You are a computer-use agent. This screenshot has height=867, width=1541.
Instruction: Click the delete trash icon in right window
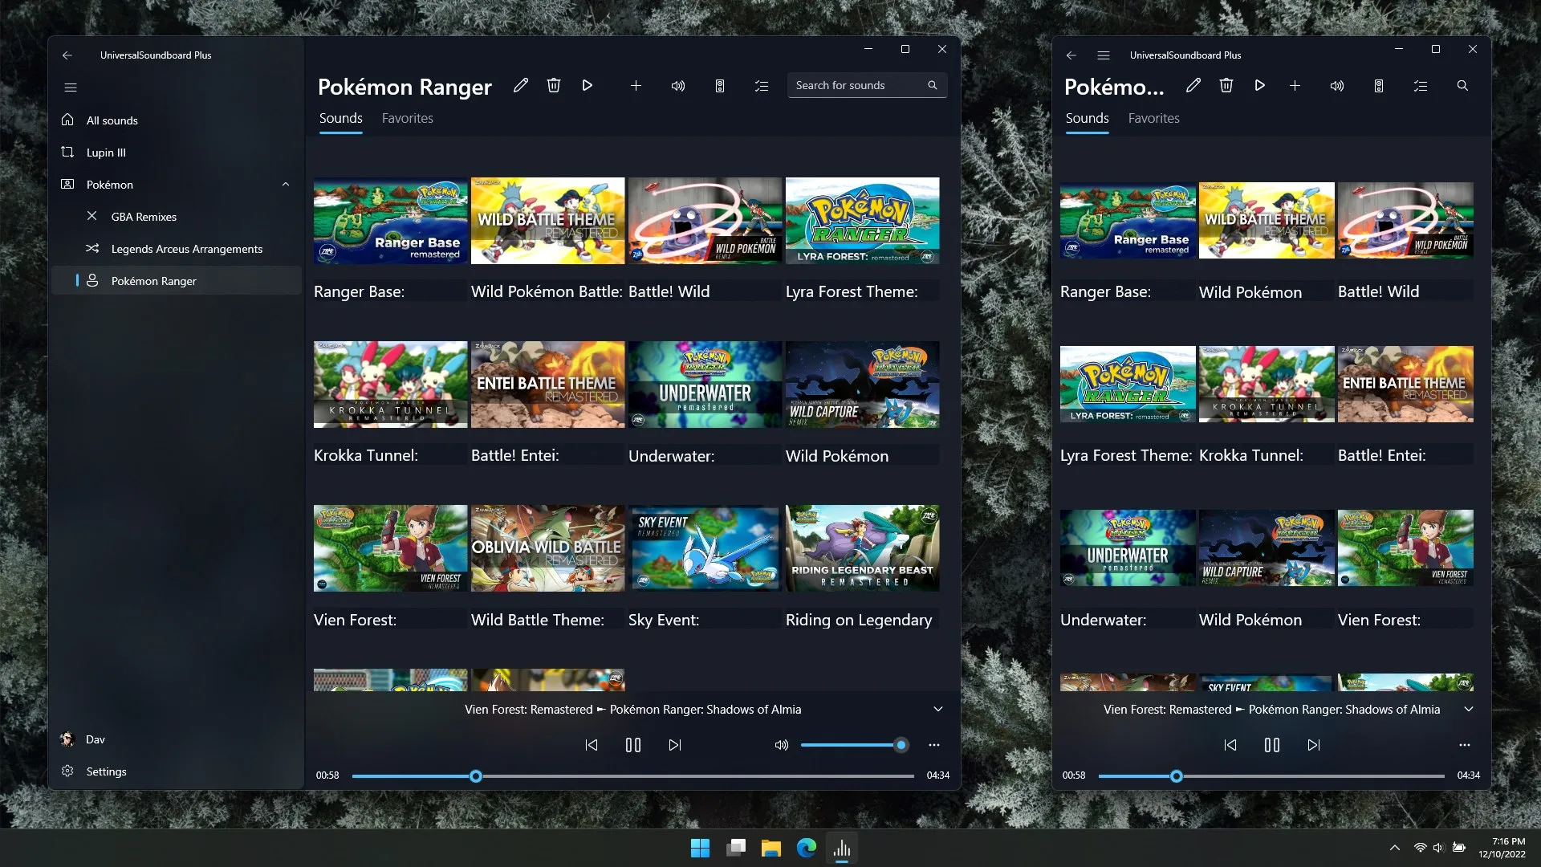click(x=1226, y=85)
